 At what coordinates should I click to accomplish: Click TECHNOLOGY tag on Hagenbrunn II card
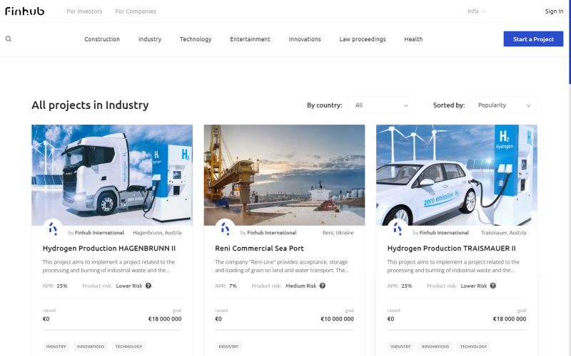tap(129, 347)
